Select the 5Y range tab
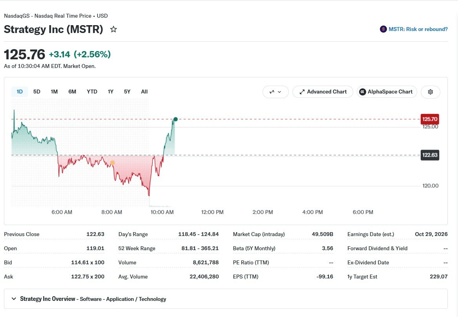The width and height of the screenshot is (458, 317). 127,92
